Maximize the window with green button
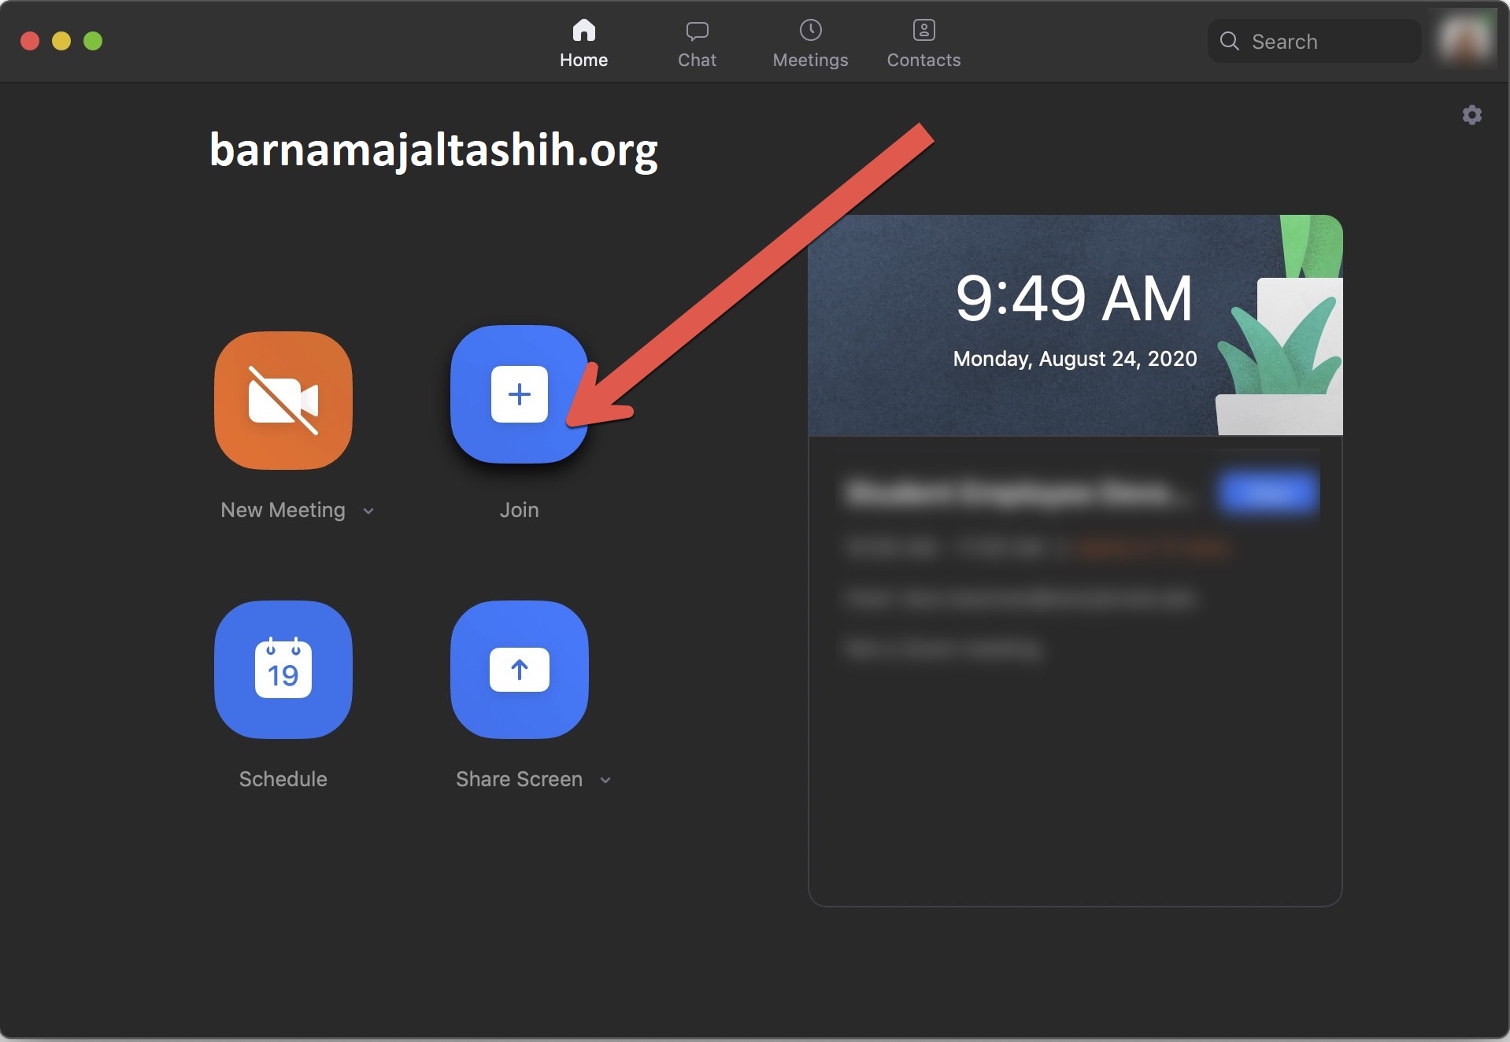 pos(93,41)
